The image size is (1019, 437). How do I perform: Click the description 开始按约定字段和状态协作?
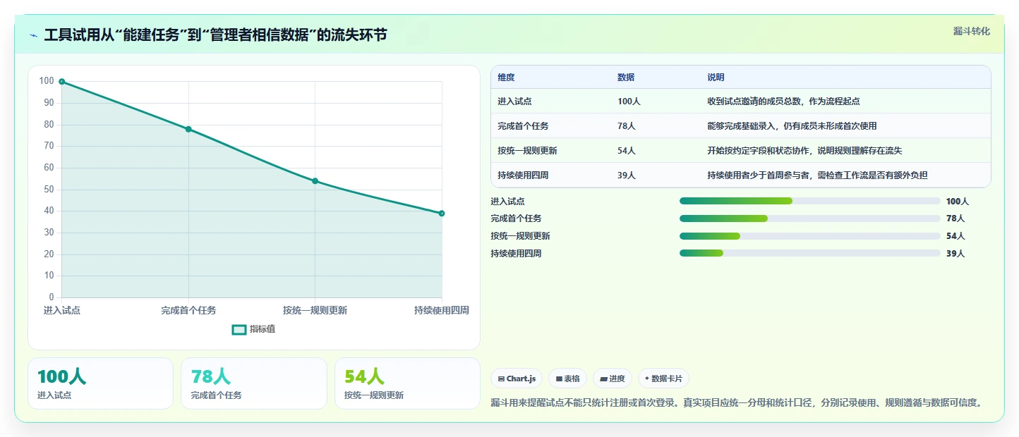click(804, 151)
